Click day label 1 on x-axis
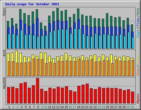Viewport: 141px width, 110px height. point(9,107)
